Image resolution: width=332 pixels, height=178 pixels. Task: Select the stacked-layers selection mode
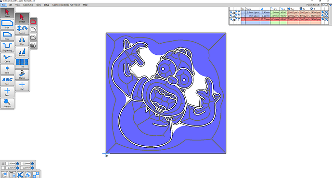click(33, 45)
